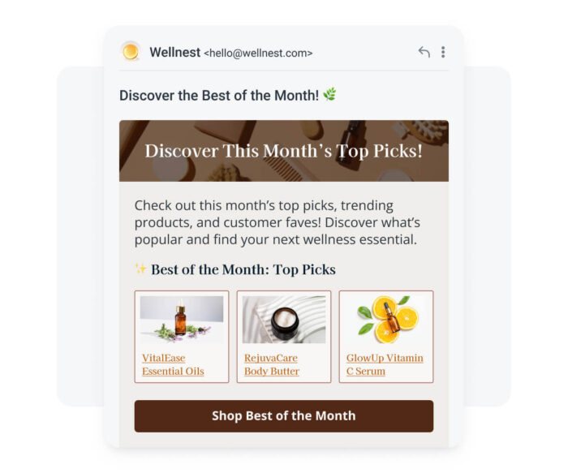This screenshot has height=473, width=568.
Task: Click the leaf emoji in subject line
Action: (x=329, y=95)
